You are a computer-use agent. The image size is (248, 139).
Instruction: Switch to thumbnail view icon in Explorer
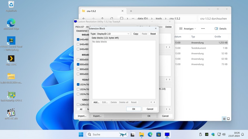point(228,119)
